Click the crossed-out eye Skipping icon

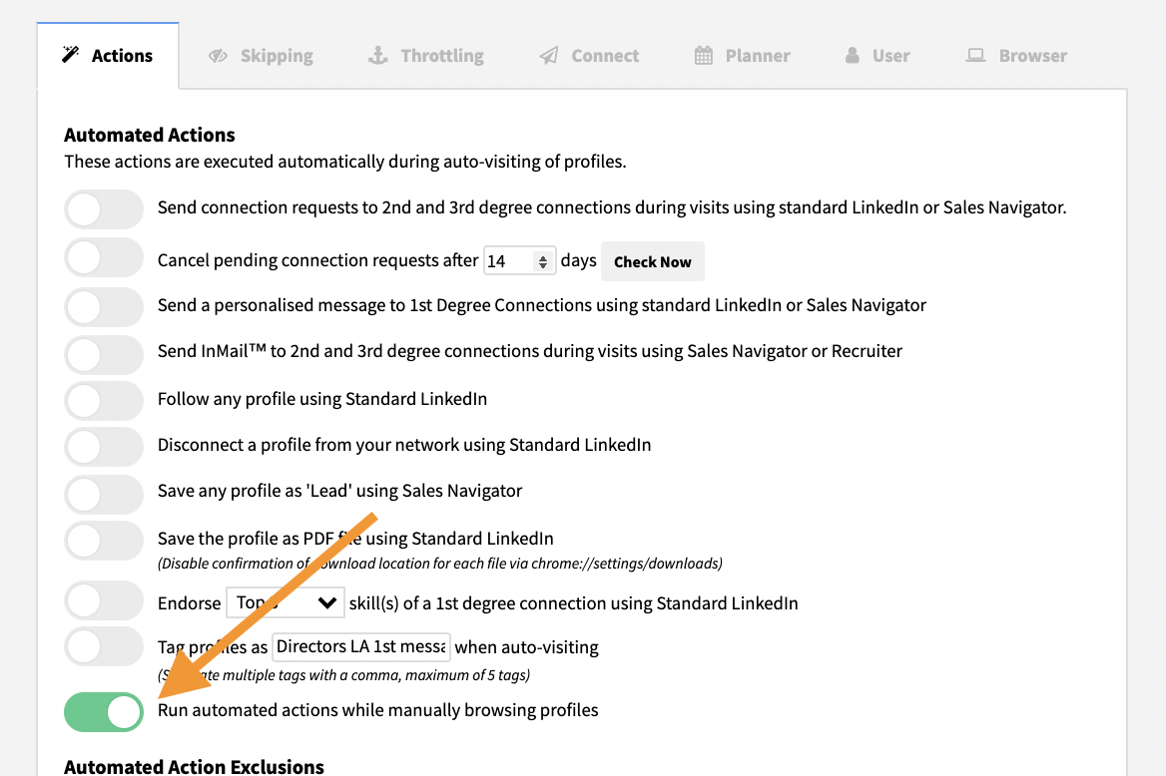point(218,56)
